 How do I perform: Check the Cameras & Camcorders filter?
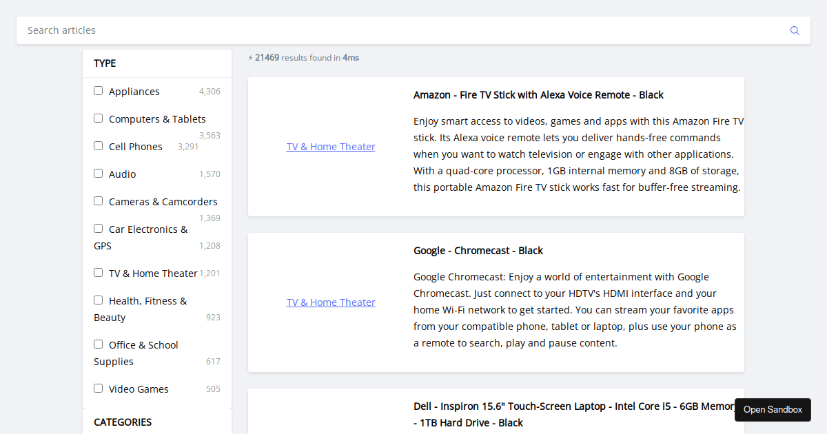coord(98,200)
